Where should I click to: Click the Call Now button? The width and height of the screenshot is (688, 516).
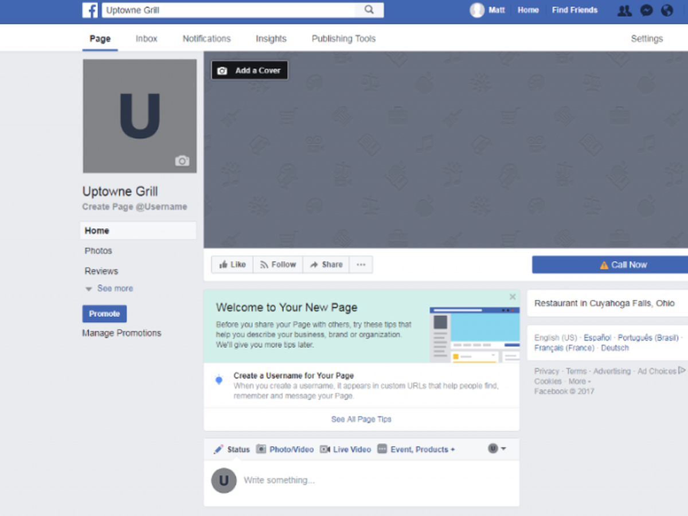pos(610,265)
